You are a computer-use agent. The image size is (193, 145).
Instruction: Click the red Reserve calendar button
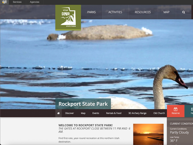point(176,111)
